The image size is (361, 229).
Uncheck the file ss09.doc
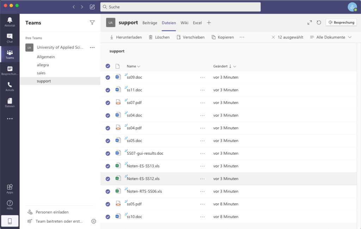coord(108,77)
